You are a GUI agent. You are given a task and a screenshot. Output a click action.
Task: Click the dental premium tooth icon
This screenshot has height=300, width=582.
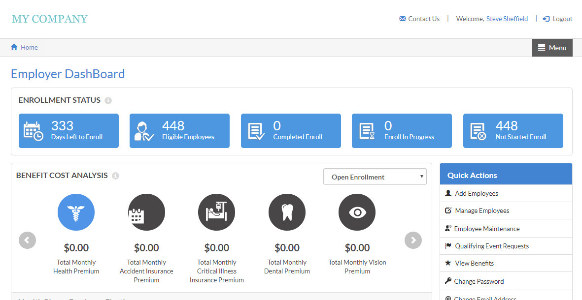click(x=287, y=212)
